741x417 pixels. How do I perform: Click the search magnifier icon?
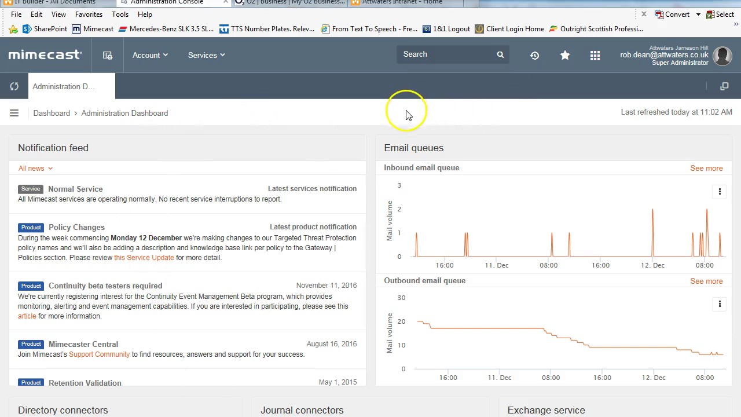pyautogui.click(x=500, y=54)
